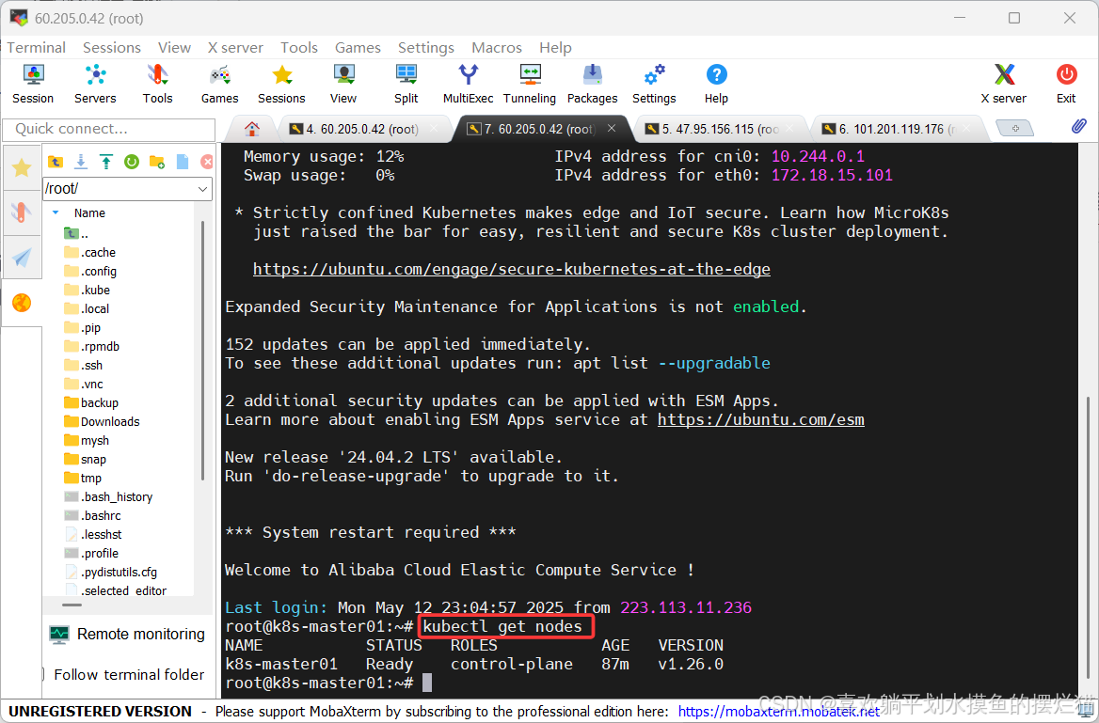
Task: Switch to tab 4. 60.205.0.42 (root)
Action: (x=362, y=129)
